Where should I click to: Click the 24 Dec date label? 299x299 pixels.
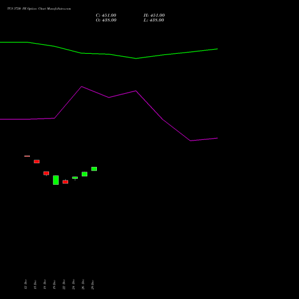[74, 284]
